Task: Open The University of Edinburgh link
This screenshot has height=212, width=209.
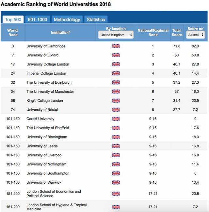Action: [x=49, y=82]
